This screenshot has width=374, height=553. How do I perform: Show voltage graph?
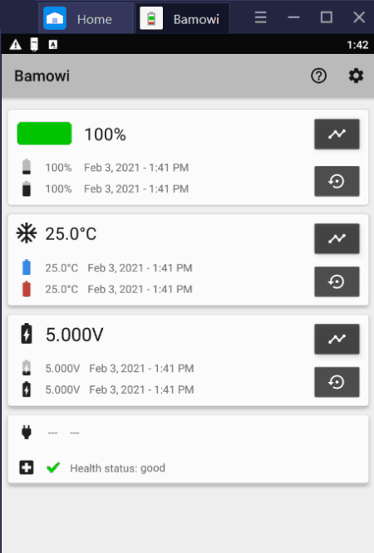(337, 339)
